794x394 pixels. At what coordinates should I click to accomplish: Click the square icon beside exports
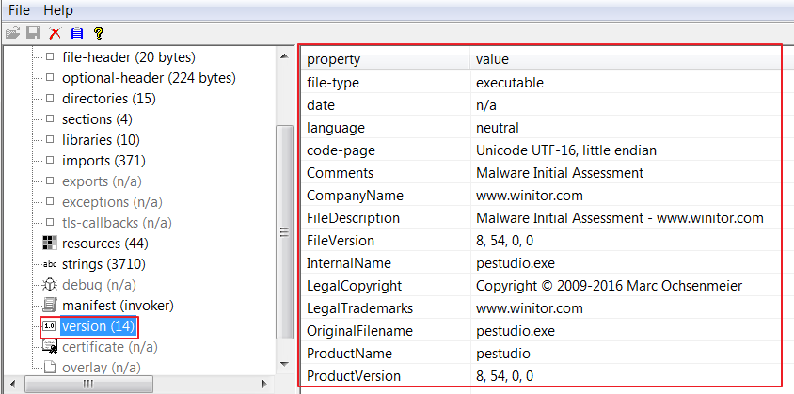click(50, 181)
